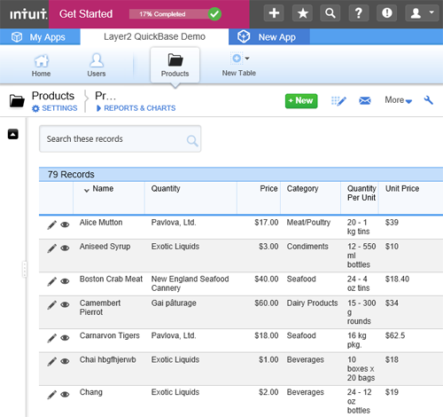View Boston Crab Meat eye icon
This screenshot has height=417, width=443.
tap(65, 281)
